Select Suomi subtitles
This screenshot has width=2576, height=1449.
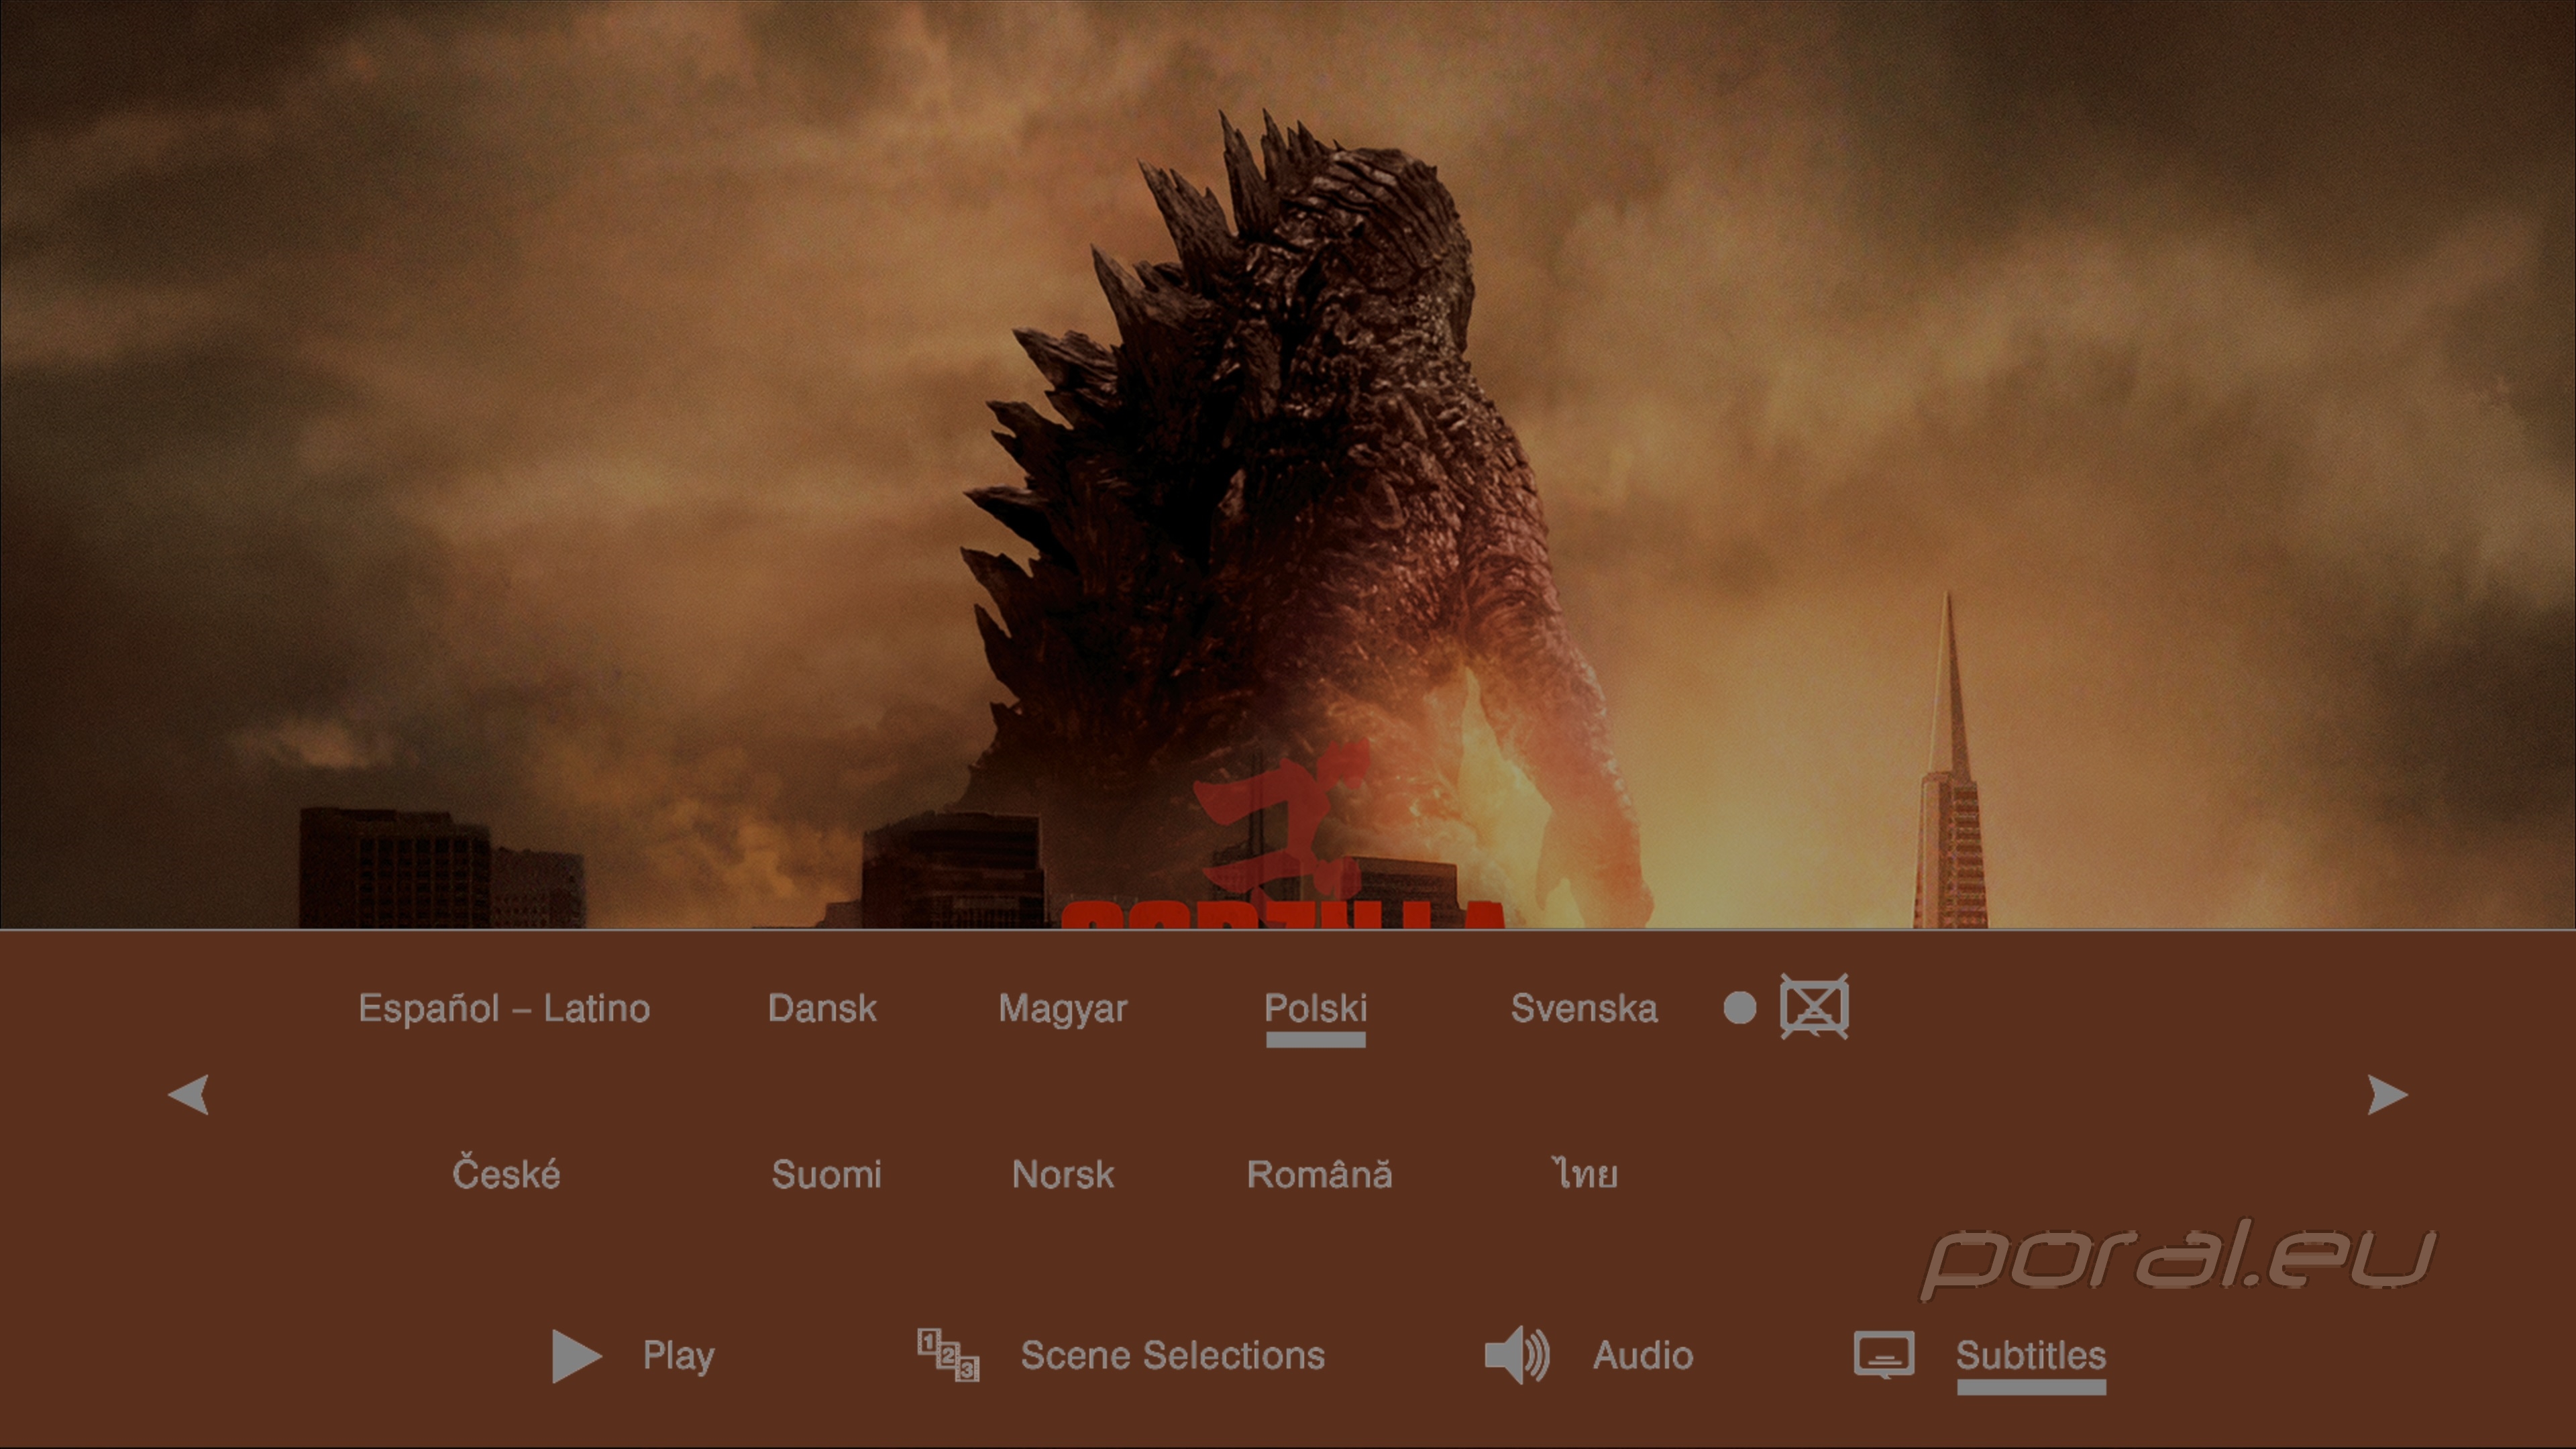(x=826, y=1174)
